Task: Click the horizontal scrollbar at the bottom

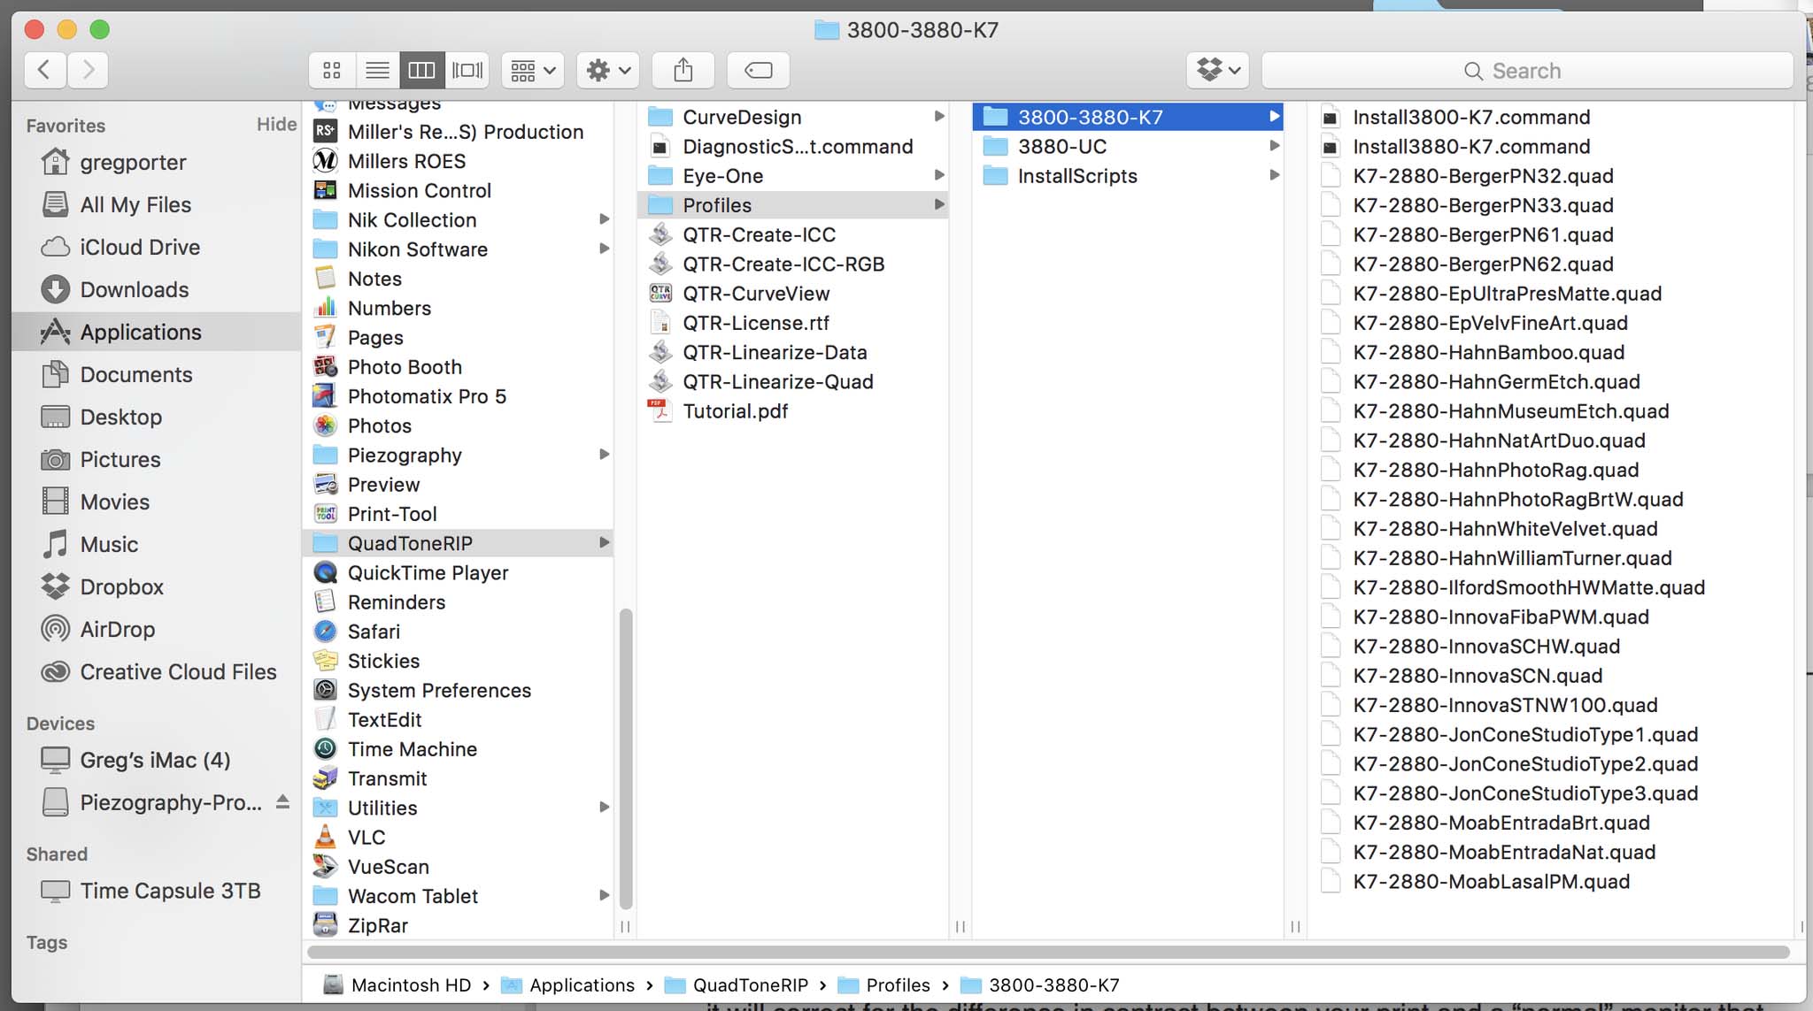Action: point(1047,952)
